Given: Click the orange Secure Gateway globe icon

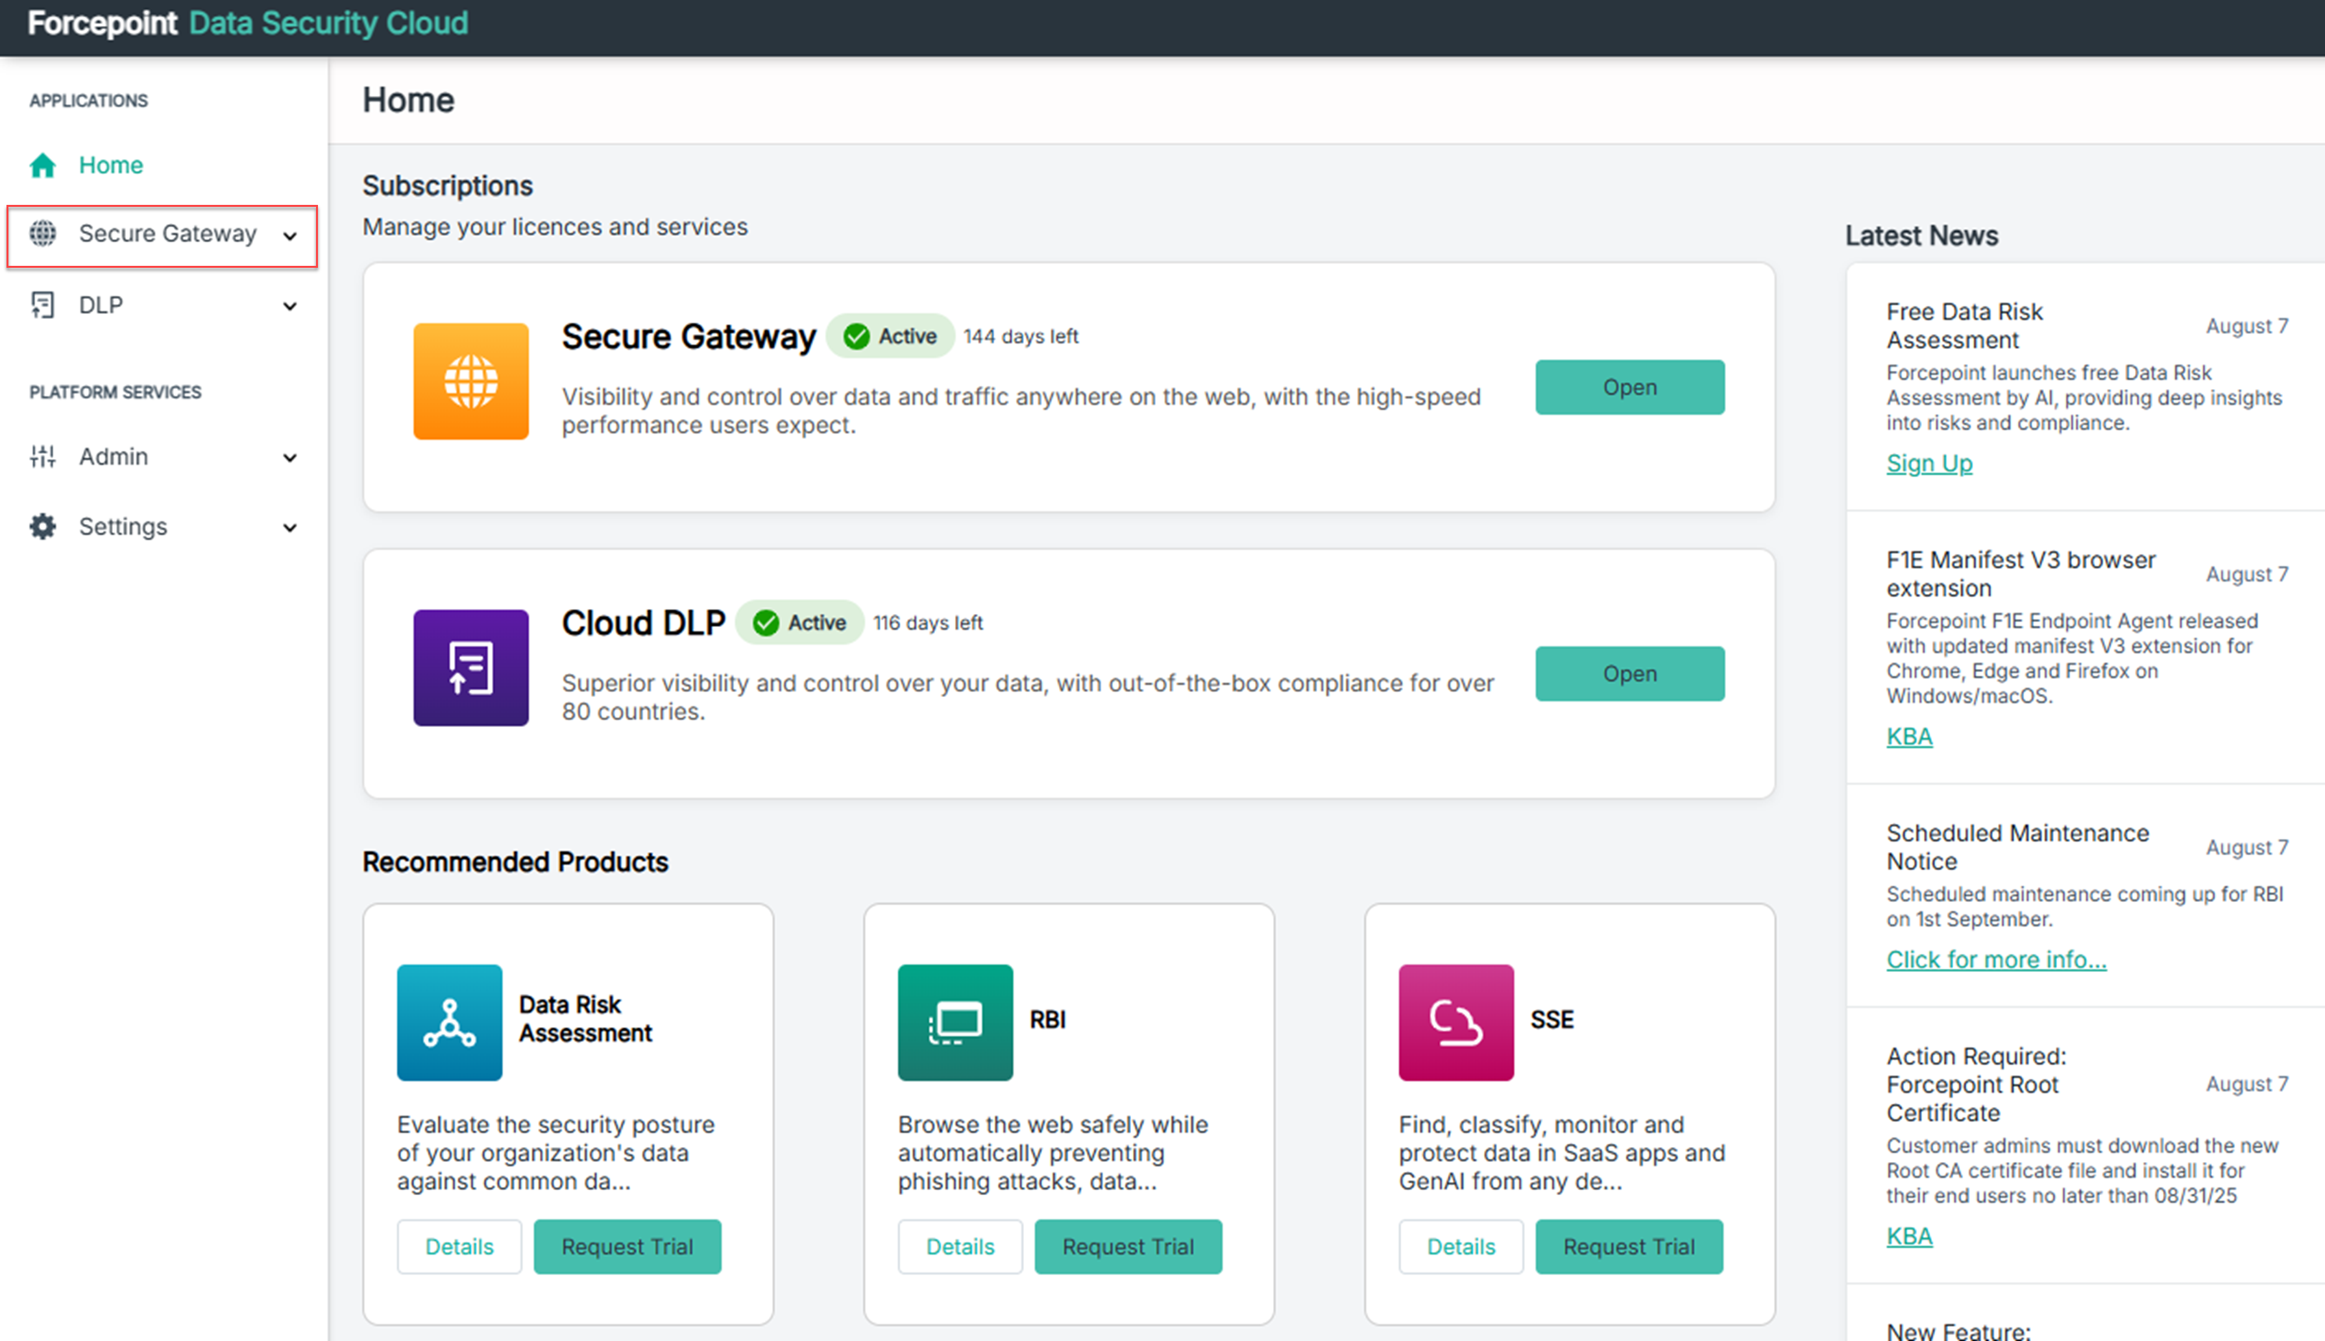Looking at the screenshot, I should click(471, 381).
